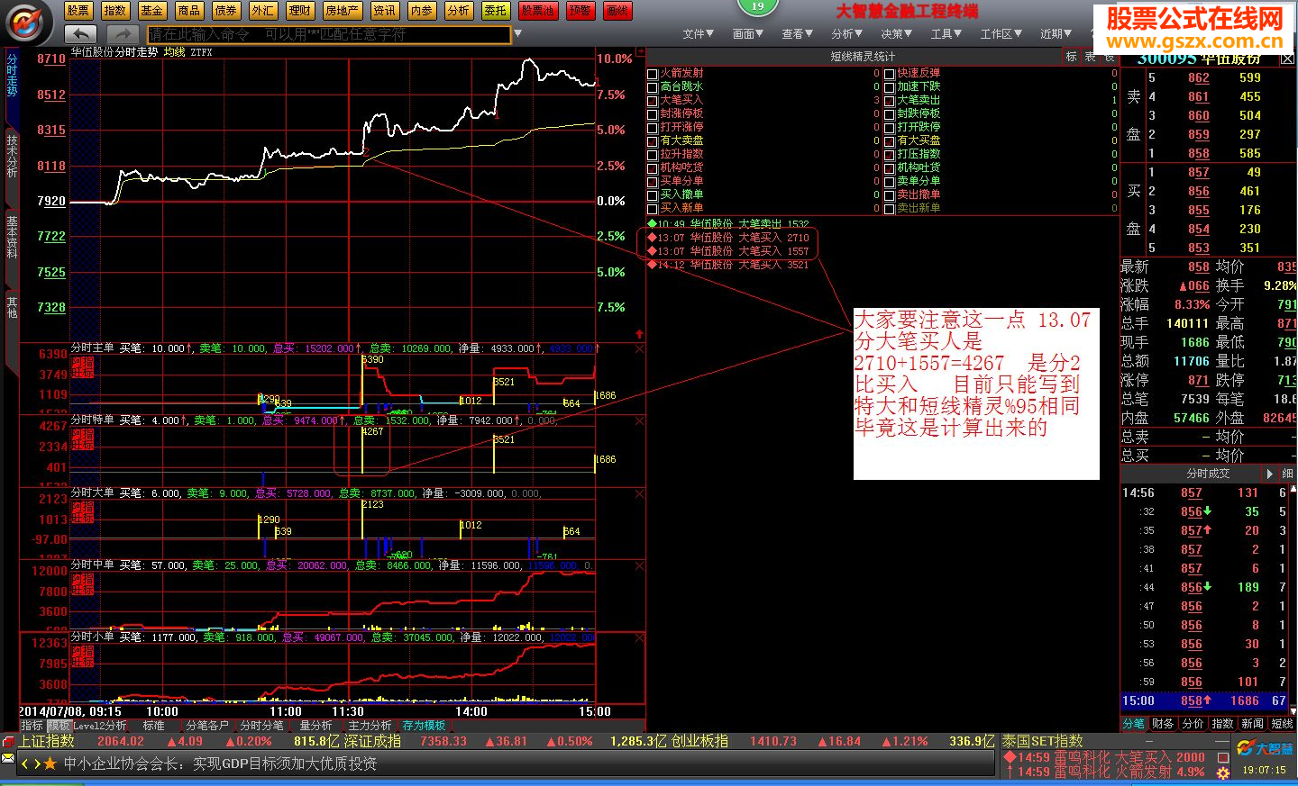Click the 委托 trading button
The height and width of the screenshot is (786, 1298).
(x=495, y=11)
